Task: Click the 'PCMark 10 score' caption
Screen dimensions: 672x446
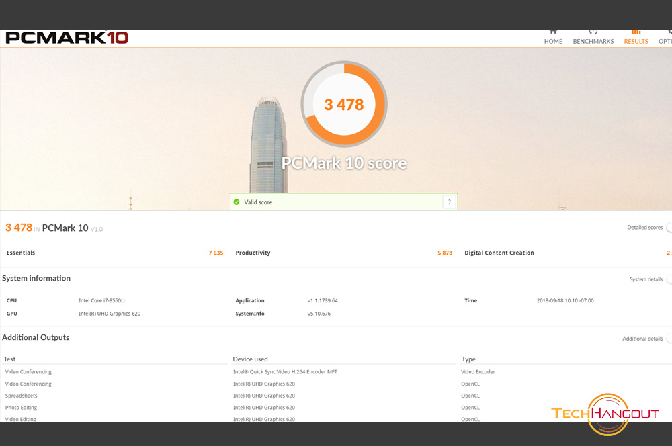Action: (x=344, y=163)
